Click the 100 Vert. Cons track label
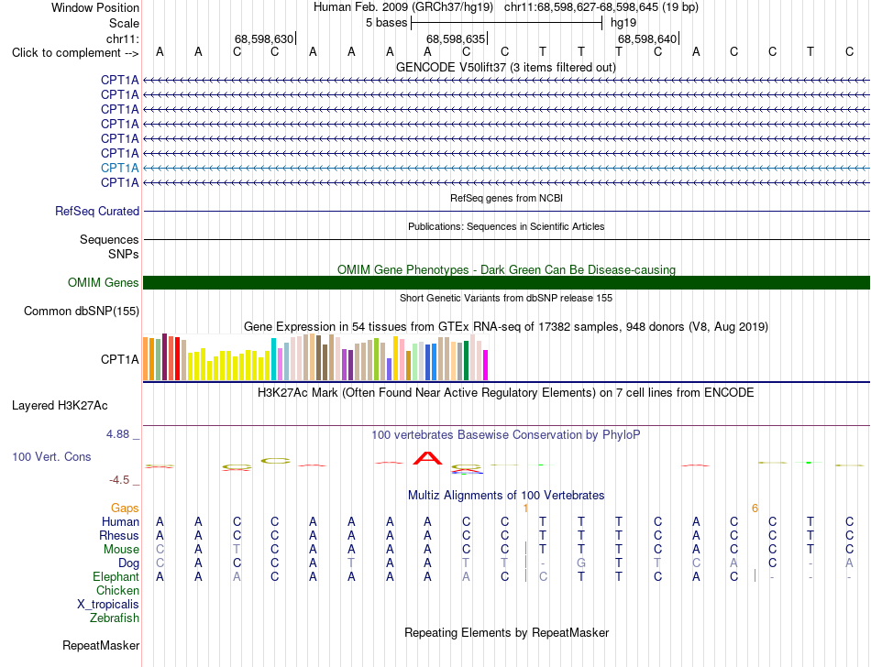This screenshot has width=871, height=667. pos(51,456)
